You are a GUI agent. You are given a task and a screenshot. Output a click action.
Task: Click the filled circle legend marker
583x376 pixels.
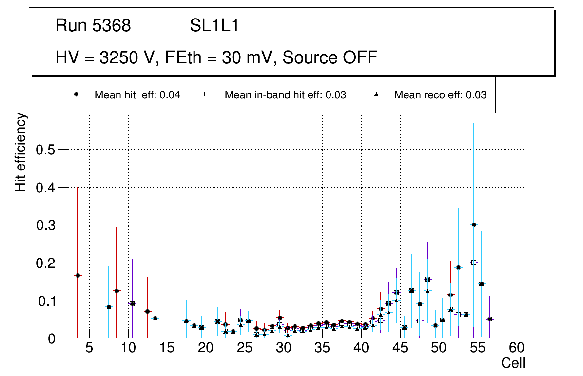pyautogui.click(x=77, y=95)
